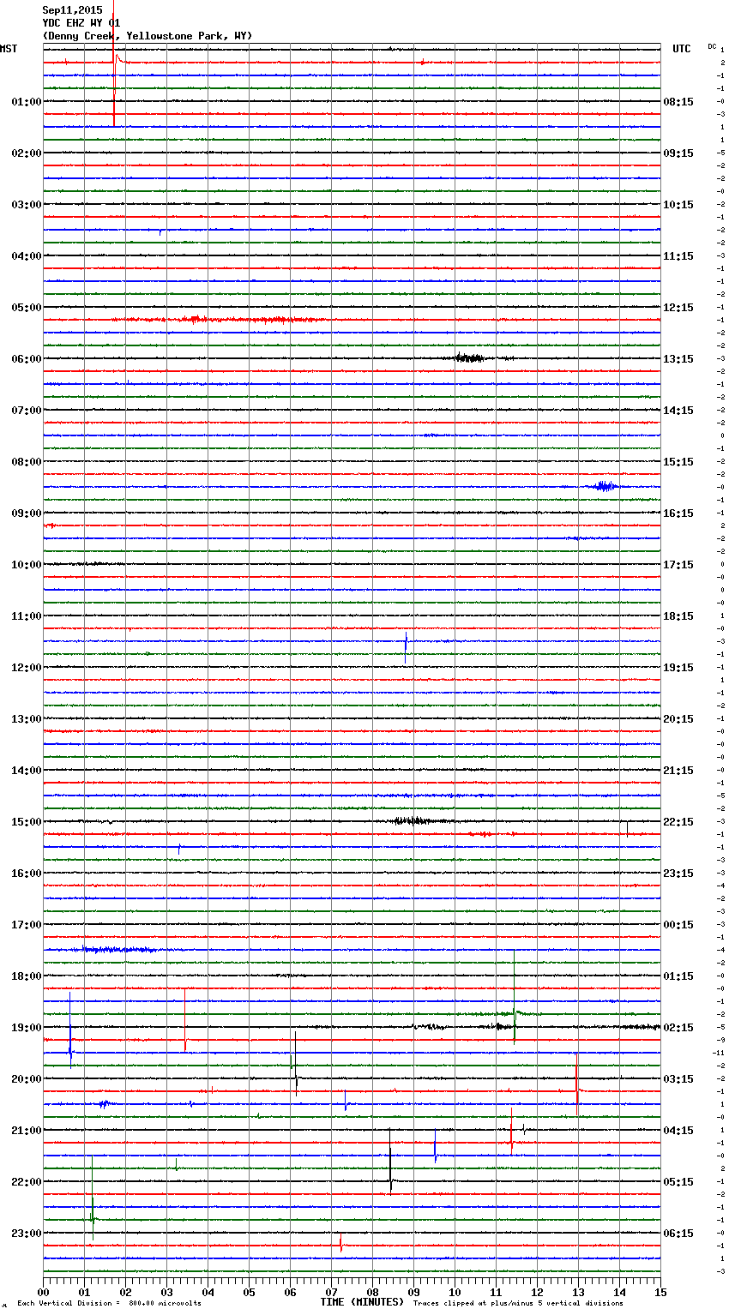Click the Denny Creek, Yellowstone Park location title
This screenshot has height=1315, width=729.
pos(147,36)
